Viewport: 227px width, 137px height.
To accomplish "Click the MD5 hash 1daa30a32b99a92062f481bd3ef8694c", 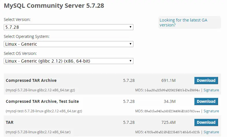I will tap(172, 90).
